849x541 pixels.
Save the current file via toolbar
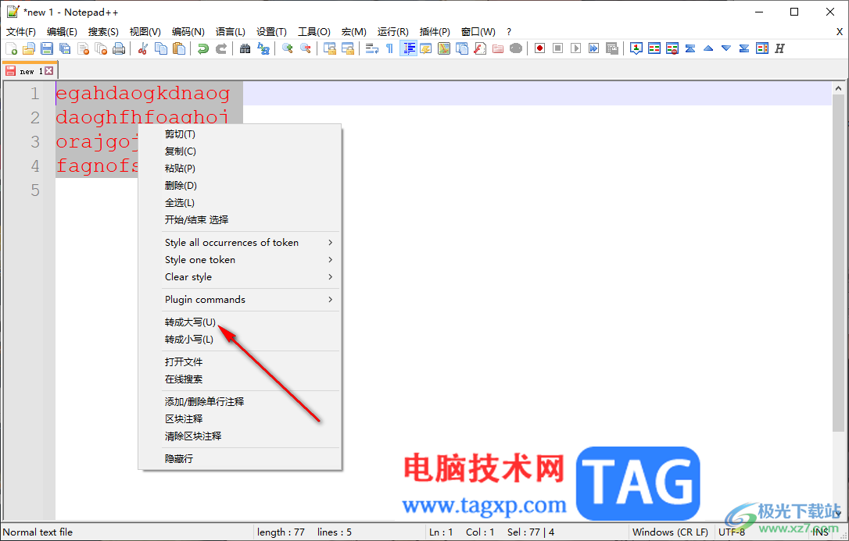click(x=47, y=48)
